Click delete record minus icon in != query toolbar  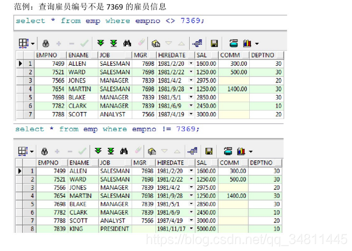click(x=70, y=152)
